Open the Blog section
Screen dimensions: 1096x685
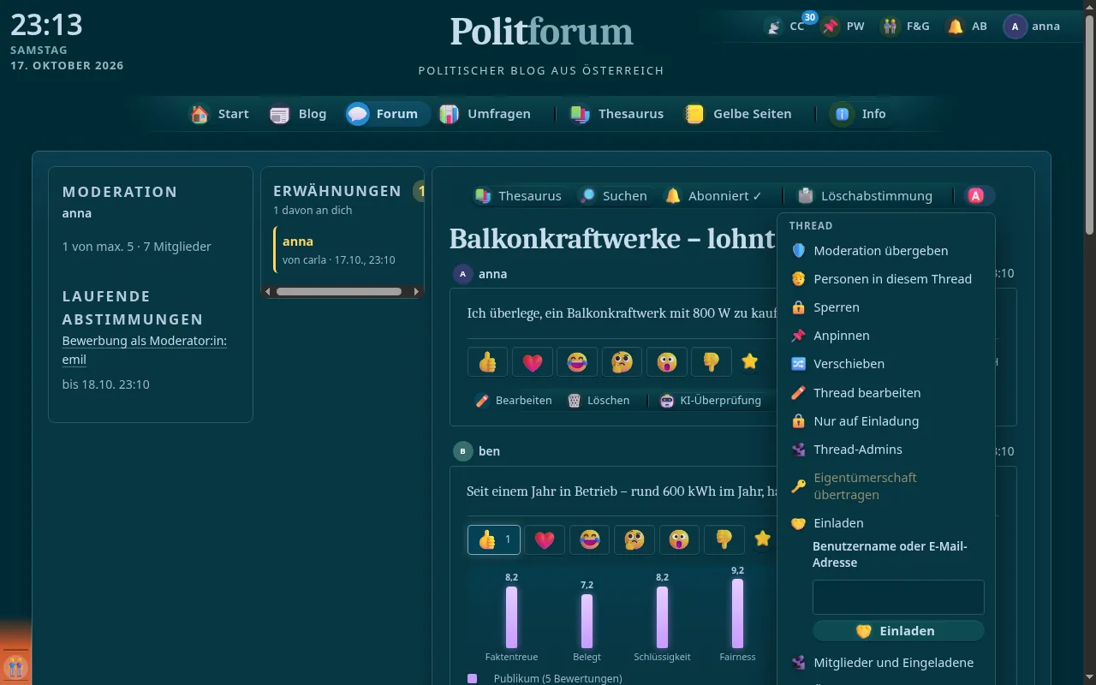coord(298,114)
